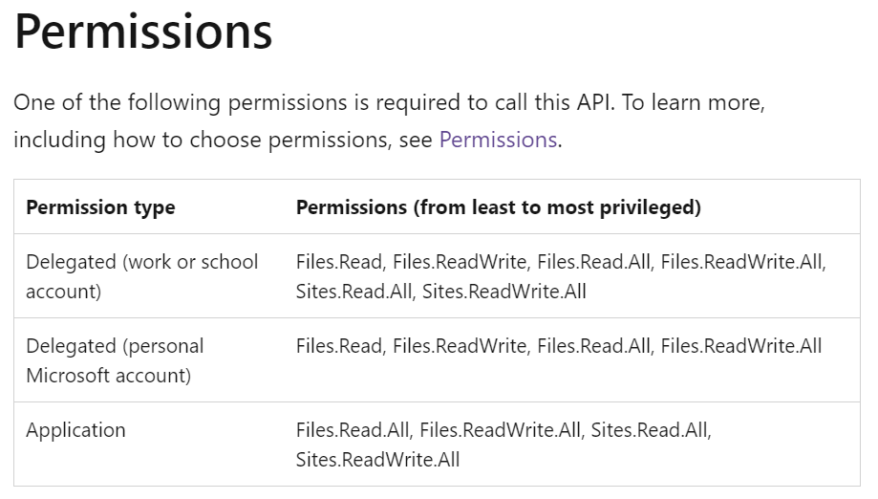
Task: Click Files.Read in the work or school row
Action: click(x=339, y=262)
